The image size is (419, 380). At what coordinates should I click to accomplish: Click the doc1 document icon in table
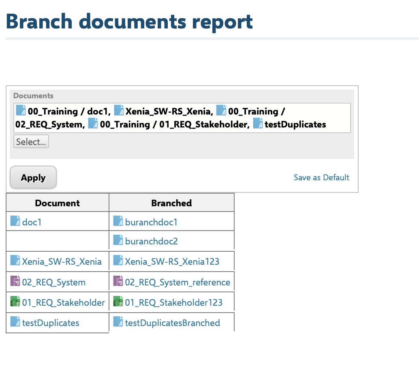15,221
